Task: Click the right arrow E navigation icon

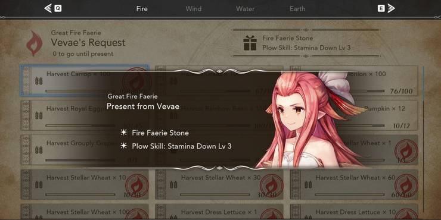Action: [x=386, y=8]
